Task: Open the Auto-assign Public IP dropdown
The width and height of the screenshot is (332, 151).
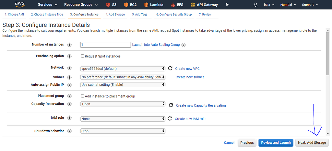Action: [123, 85]
